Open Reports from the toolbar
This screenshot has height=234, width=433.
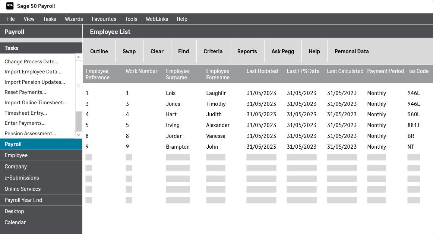tap(247, 51)
